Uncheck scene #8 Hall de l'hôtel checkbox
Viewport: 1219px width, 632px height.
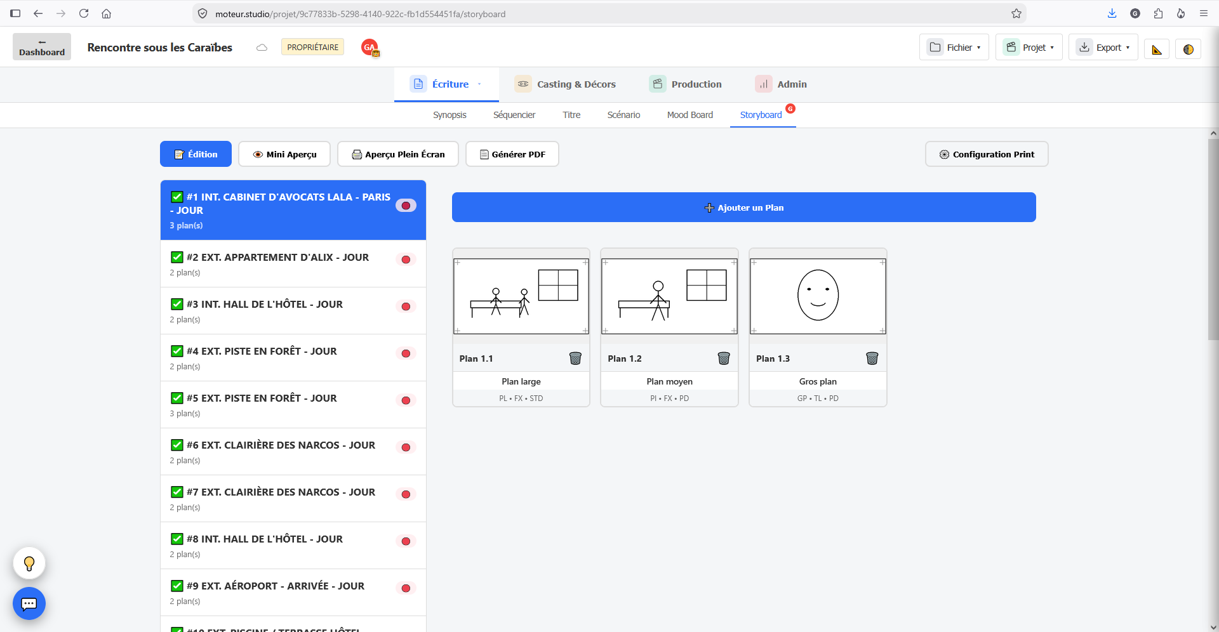(177, 539)
